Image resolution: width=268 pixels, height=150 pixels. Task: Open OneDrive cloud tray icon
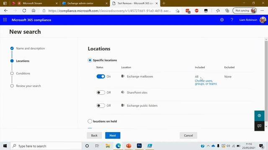click(213, 146)
